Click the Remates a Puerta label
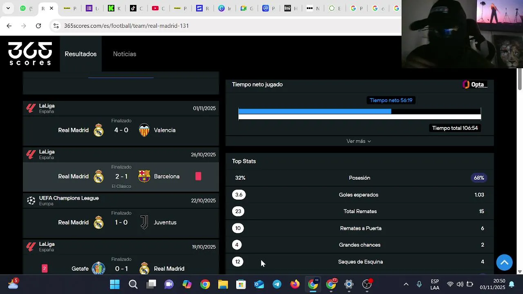 coord(361,228)
